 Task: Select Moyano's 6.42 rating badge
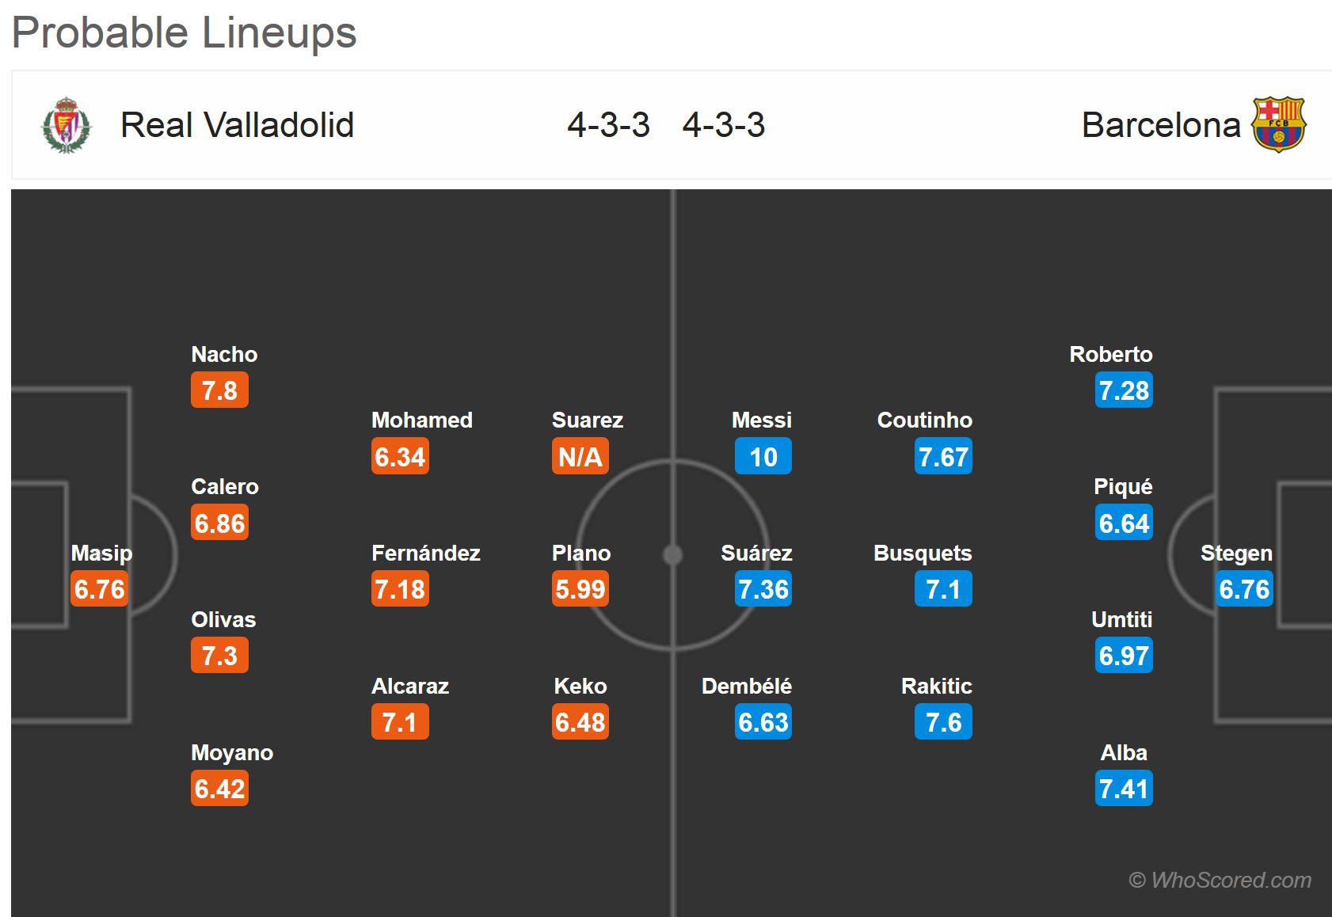[x=219, y=789]
